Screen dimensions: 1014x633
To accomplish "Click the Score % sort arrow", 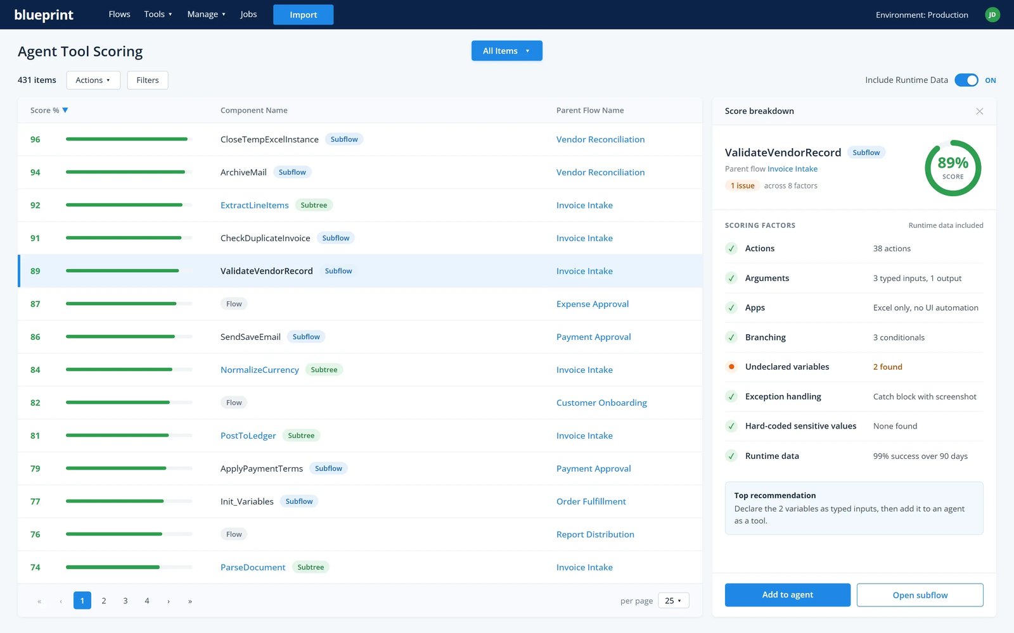I will [65, 110].
